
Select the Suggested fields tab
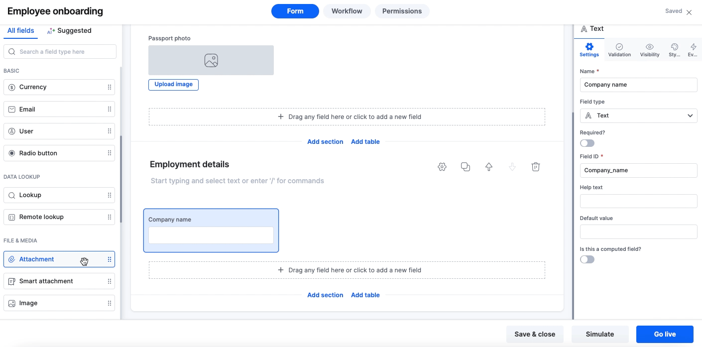pyautogui.click(x=69, y=30)
